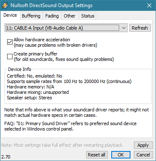This screenshot has width=156, height=161.
Task: Switch to the Other tab
Action: coord(69,16)
